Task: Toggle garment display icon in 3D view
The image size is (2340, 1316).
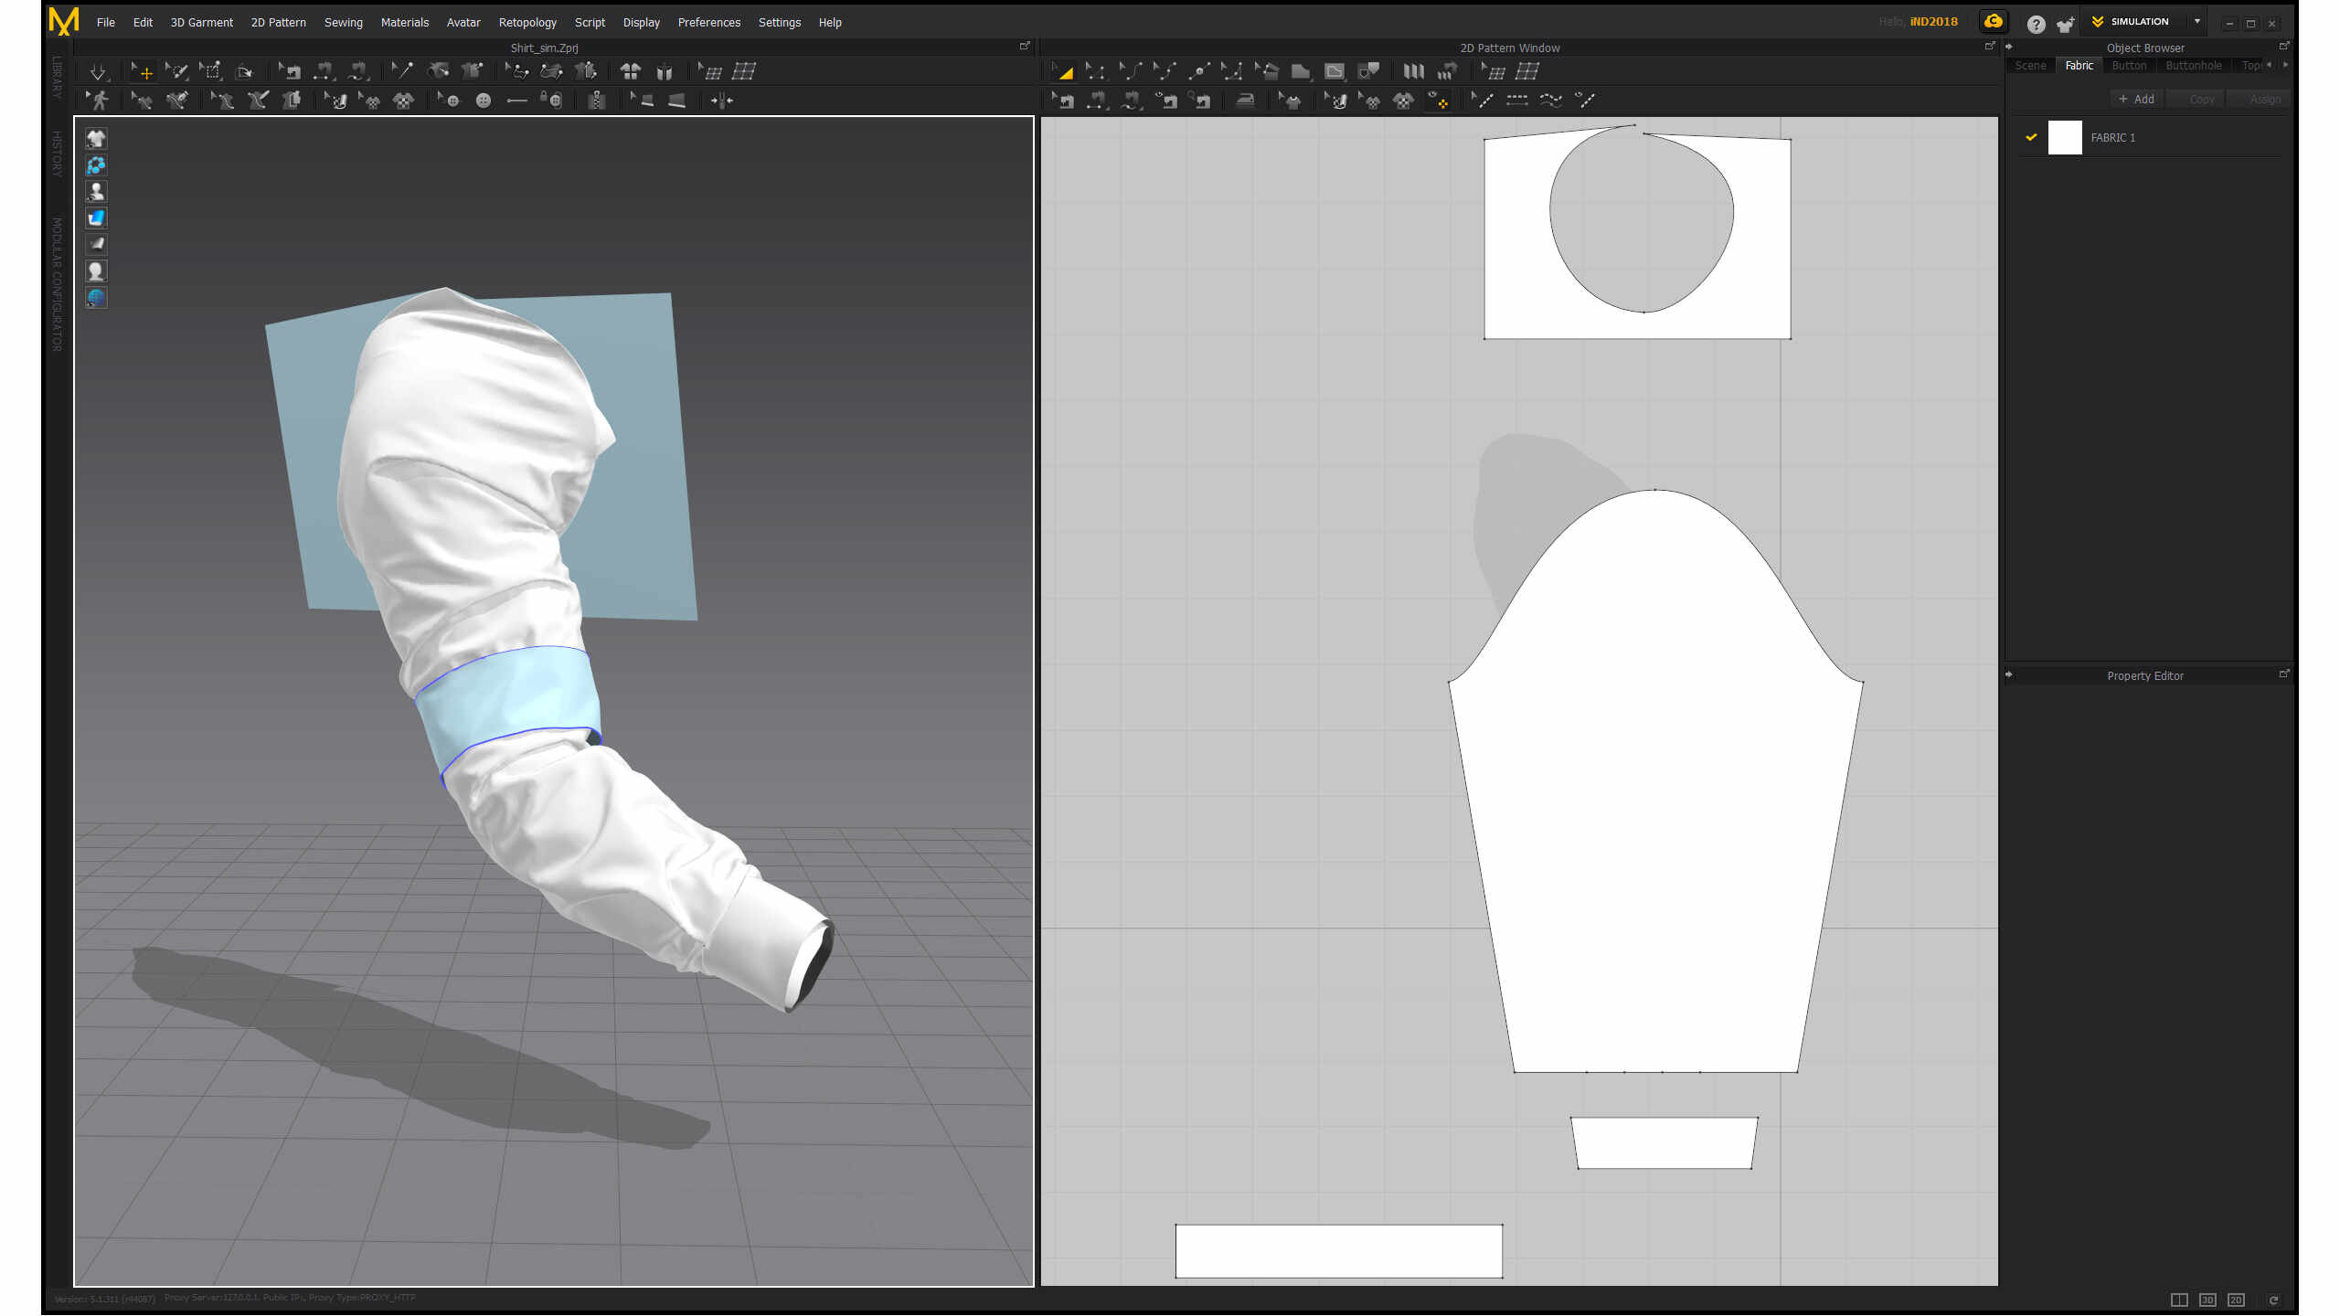Action: pos(96,138)
